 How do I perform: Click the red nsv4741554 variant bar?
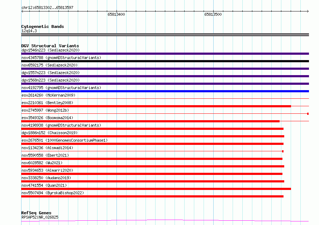(156, 189)
